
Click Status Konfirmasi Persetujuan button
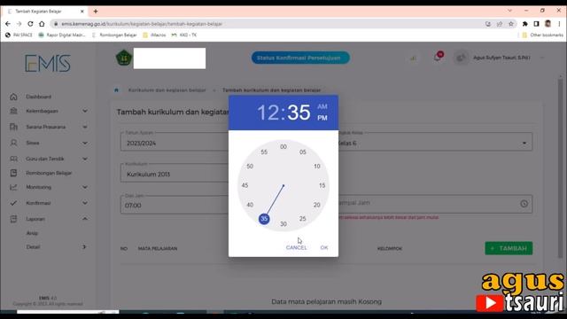[300, 58]
